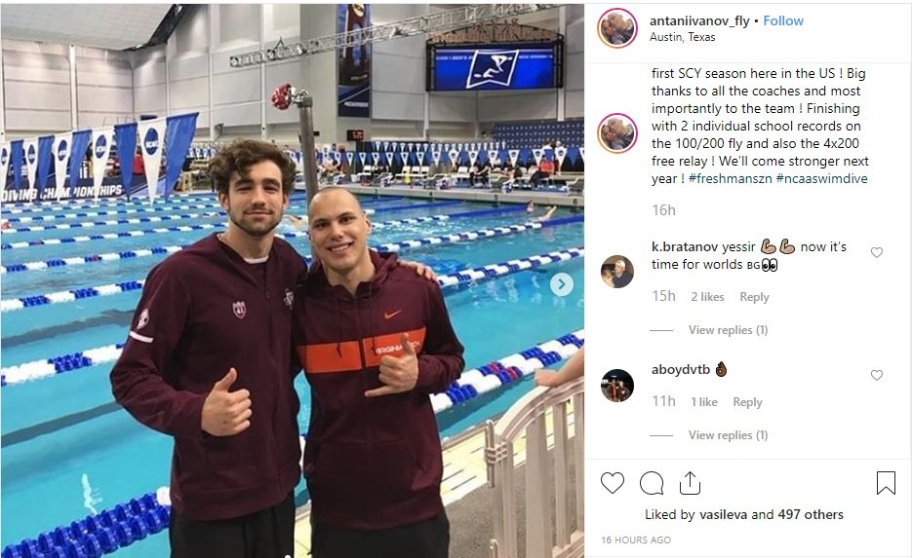This screenshot has height=558, width=912.
Task: Follow antaniivanov_fly
Action: pyautogui.click(x=783, y=20)
